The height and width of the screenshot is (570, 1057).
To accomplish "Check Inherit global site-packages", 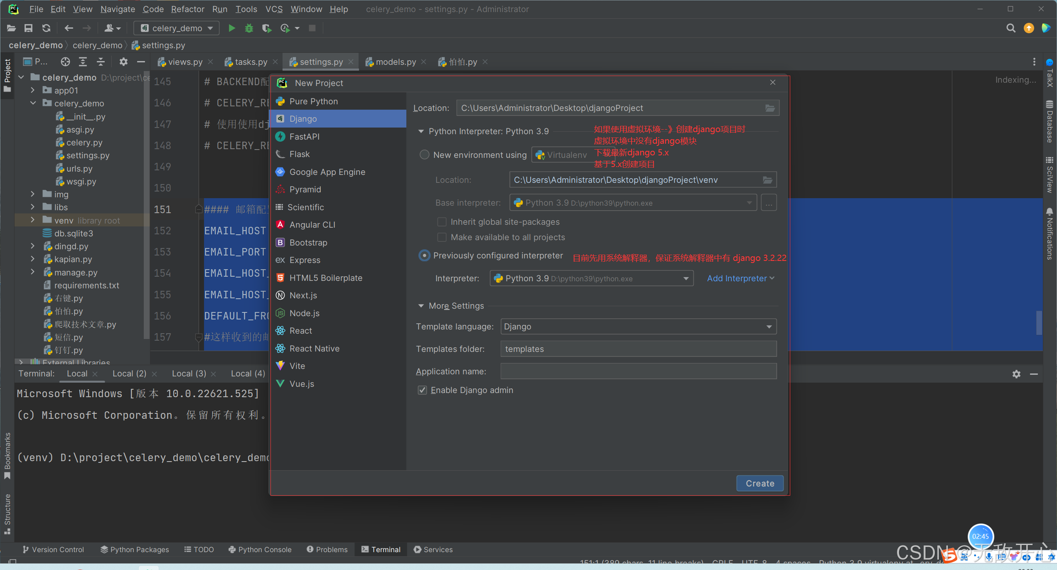I will 442,222.
